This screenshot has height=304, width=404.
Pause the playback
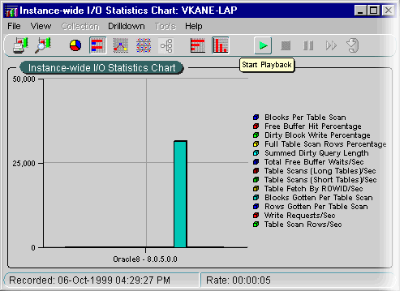(308, 45)
